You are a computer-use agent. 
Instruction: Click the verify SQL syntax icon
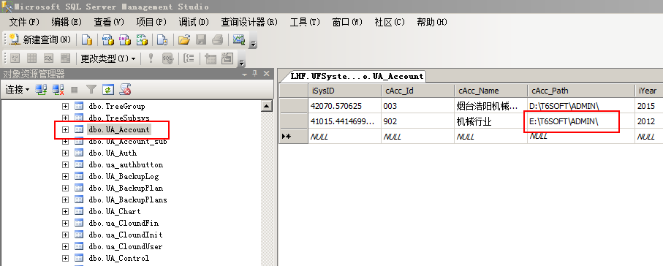point(168,58)
